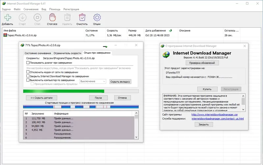Viewport: 263px width, 165px height.
Task: Enable Показывать диалог при завершении checkbox
Action: [x=28, y=63]
